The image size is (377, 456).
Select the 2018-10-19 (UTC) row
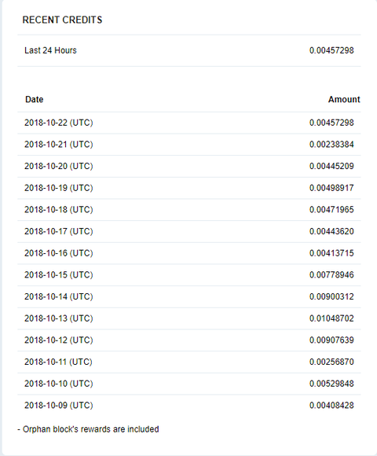(189, 188)
